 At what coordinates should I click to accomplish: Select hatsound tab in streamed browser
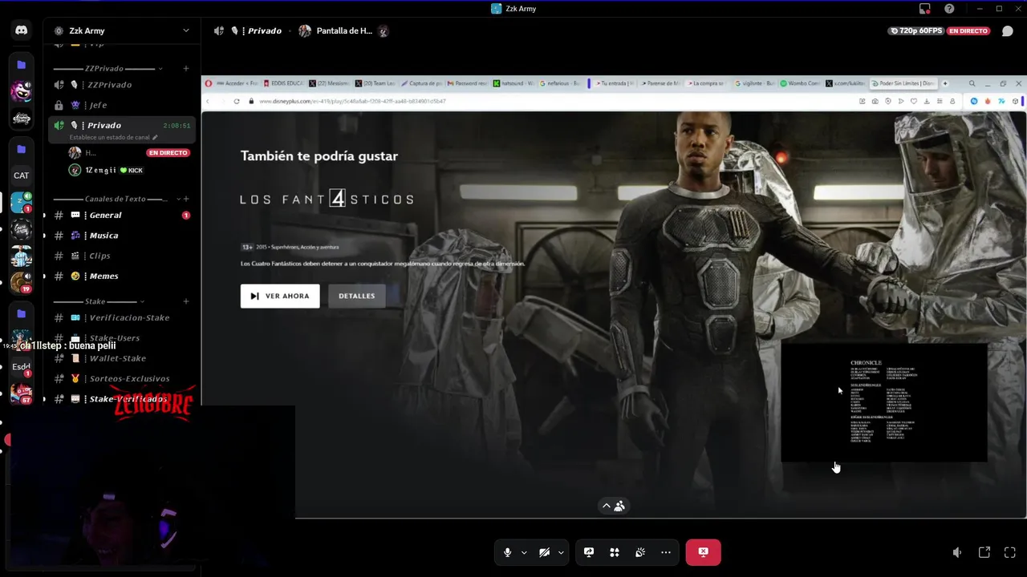514,83
